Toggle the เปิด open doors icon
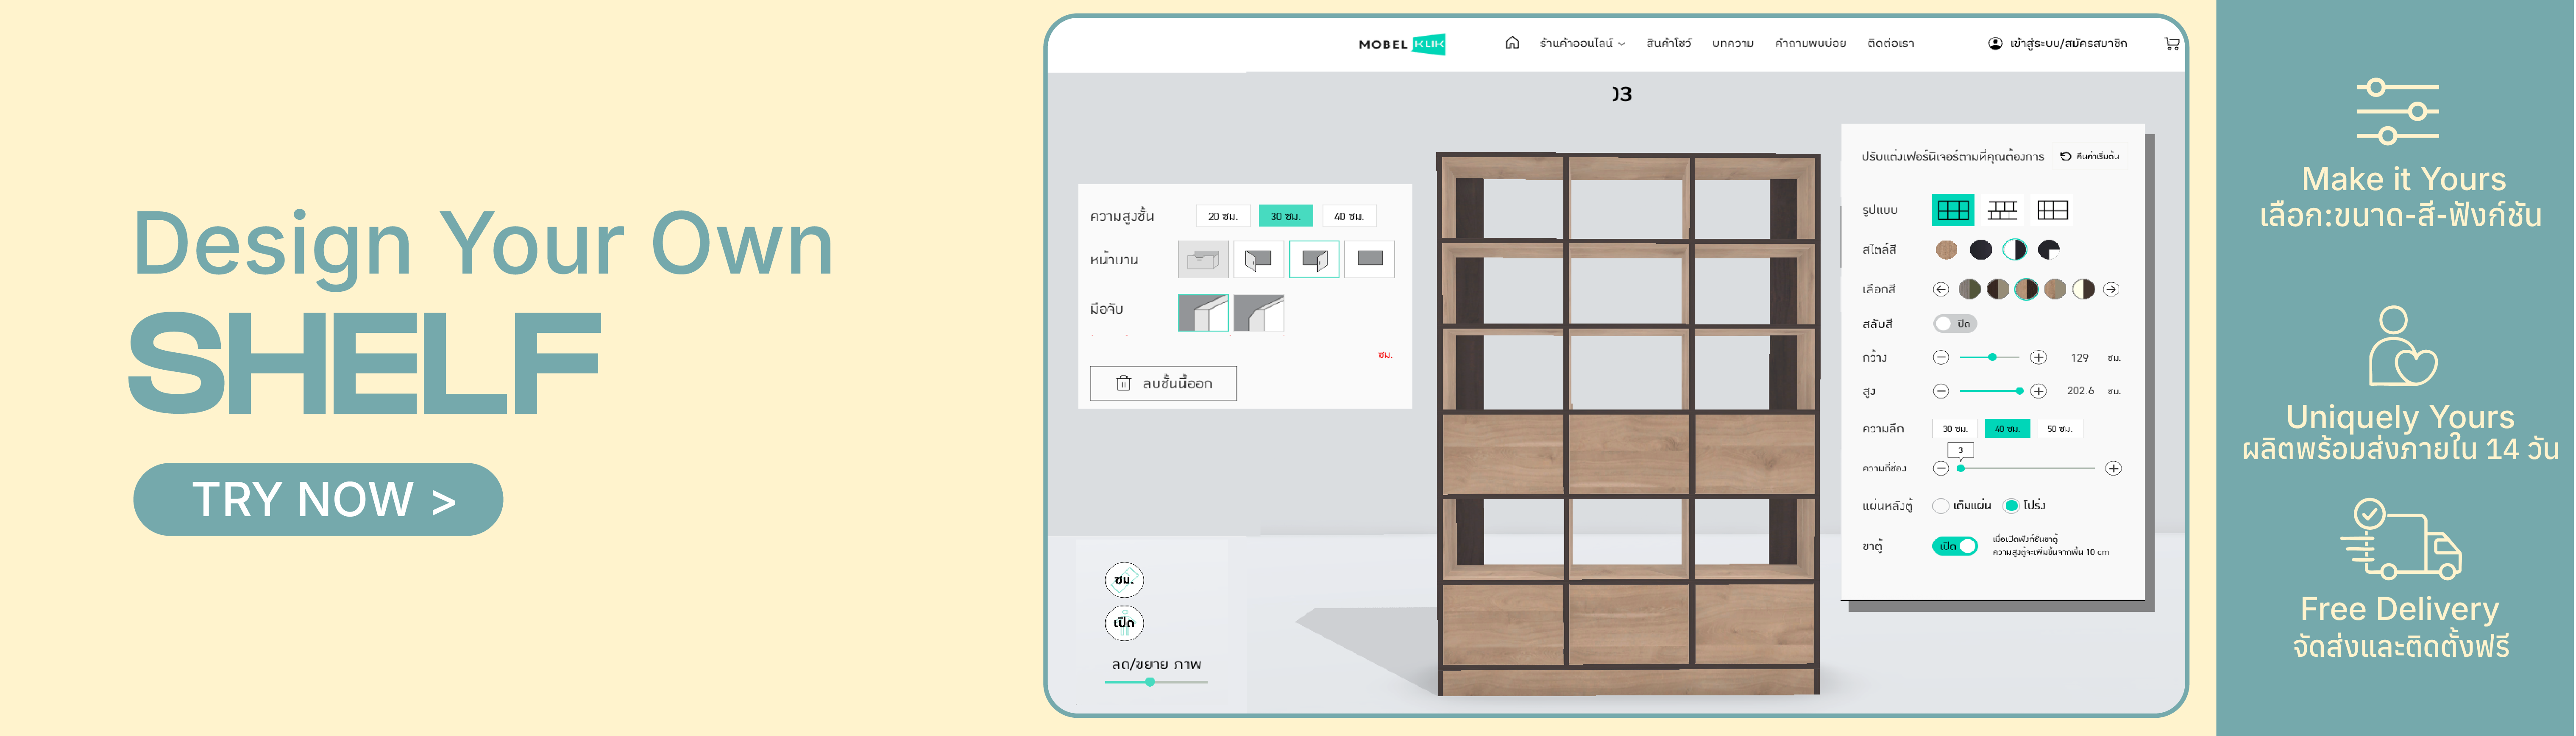Screen dimensions: 2576x736 click(x=1124, y=623)
